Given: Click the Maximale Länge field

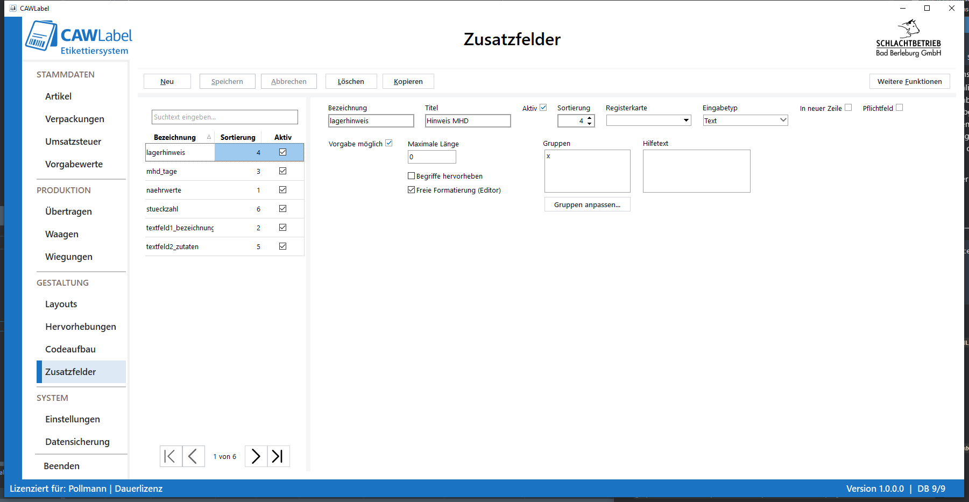Looking at the screenshot, I should point(432,157).
